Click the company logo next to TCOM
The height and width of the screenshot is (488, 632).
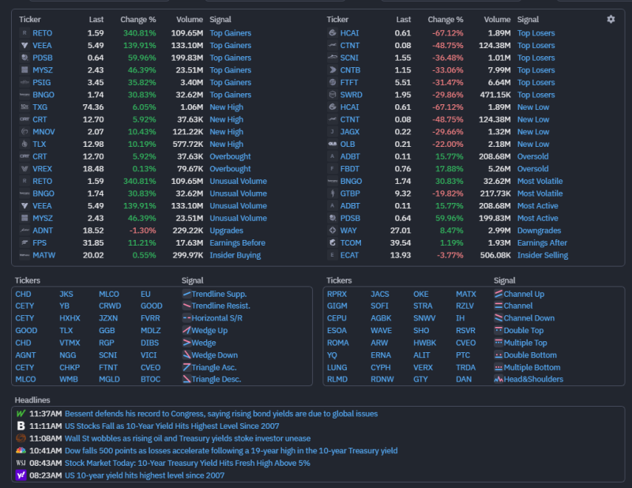pyautogui.click(x=333, y=242)
